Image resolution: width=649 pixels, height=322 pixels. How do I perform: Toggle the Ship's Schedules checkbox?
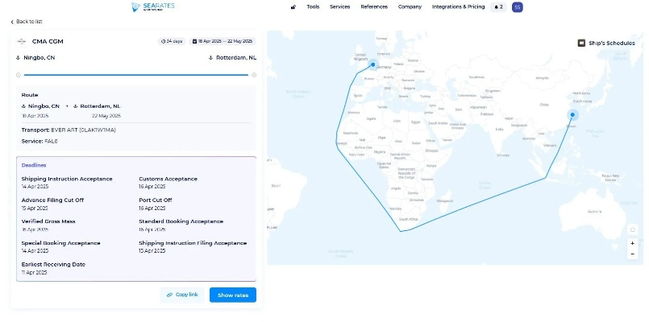(581, 43)
